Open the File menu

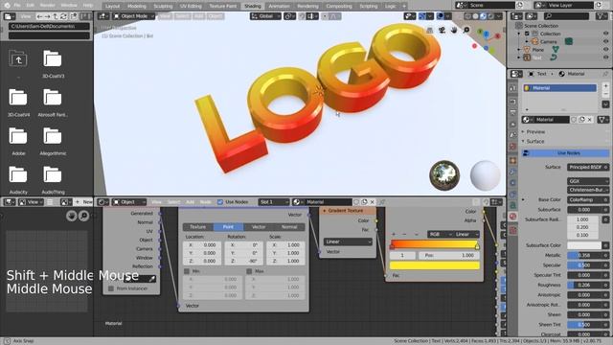pos(17,6)
